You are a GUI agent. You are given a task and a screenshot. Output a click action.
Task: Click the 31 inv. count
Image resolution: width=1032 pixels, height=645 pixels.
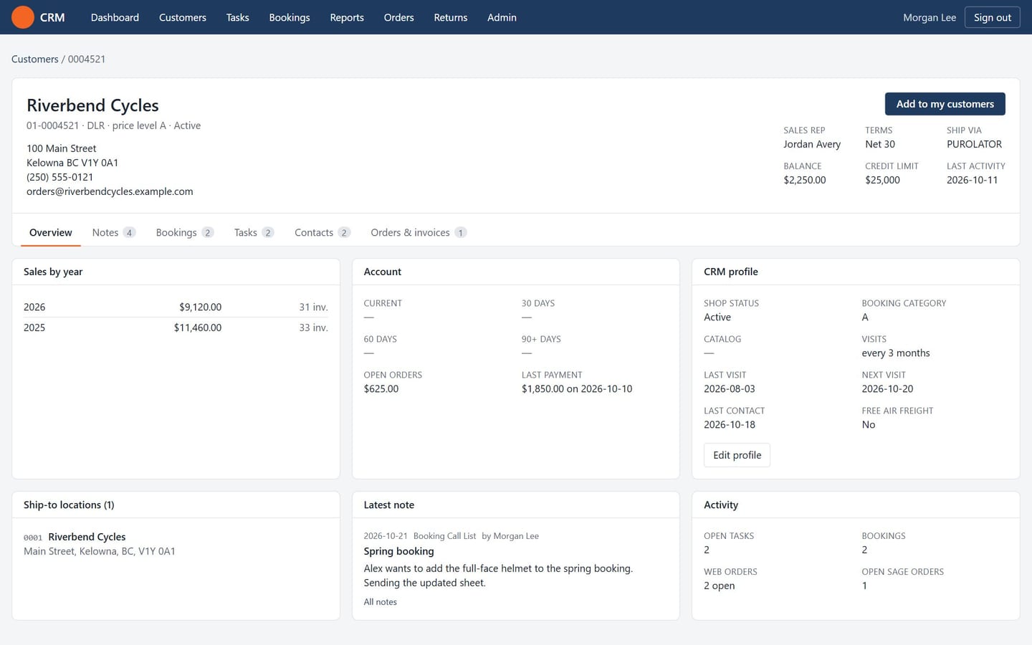click(x=313, y=307)
